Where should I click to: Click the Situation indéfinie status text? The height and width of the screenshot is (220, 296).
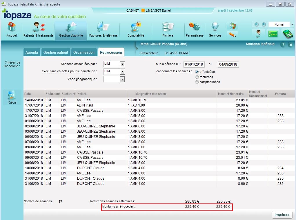[x=260, y=44]
